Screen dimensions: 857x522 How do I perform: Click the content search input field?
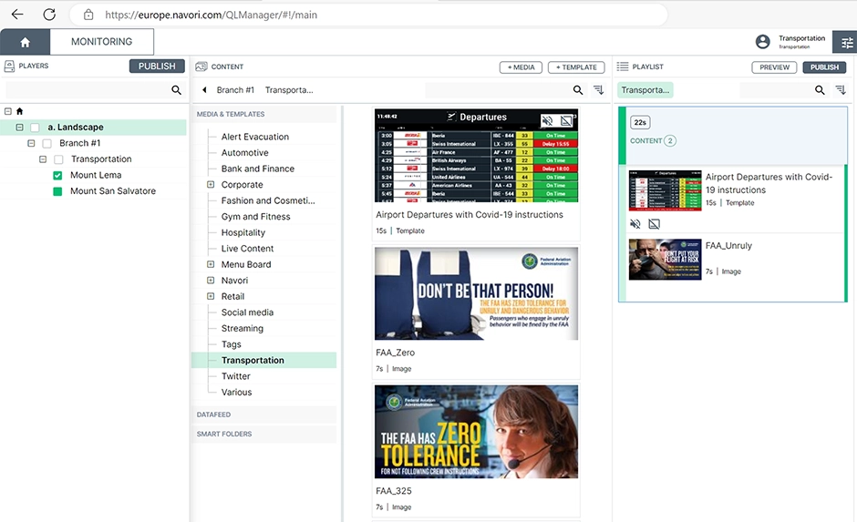click(x=498, y=90)
